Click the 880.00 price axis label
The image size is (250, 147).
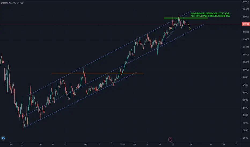pyautogui.click(x=246, y=92)
